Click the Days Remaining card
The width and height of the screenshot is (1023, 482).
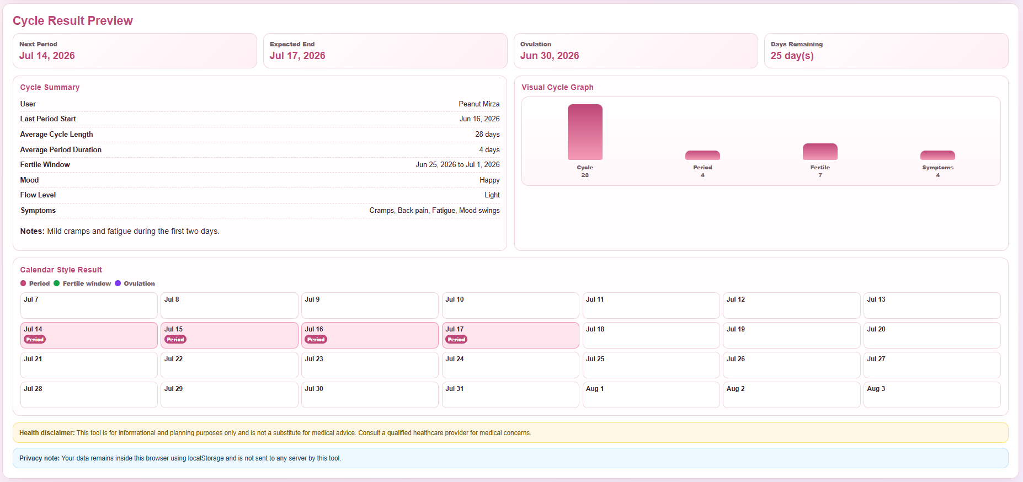pos(886,51)
